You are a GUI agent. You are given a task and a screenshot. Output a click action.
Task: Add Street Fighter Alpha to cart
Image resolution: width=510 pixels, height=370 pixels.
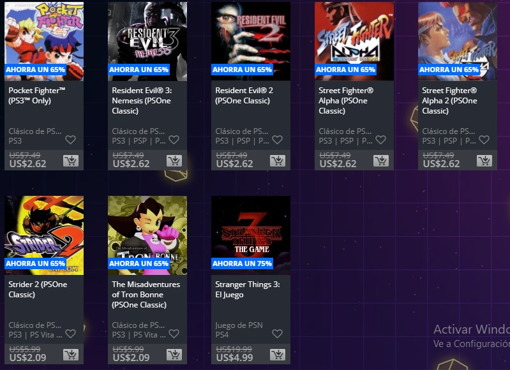point(381,161)
